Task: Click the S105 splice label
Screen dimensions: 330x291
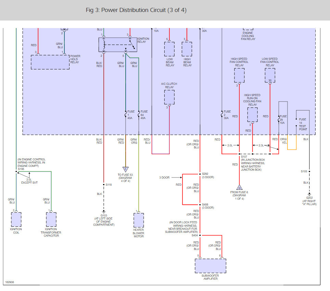Action: [x=304, y=171]
